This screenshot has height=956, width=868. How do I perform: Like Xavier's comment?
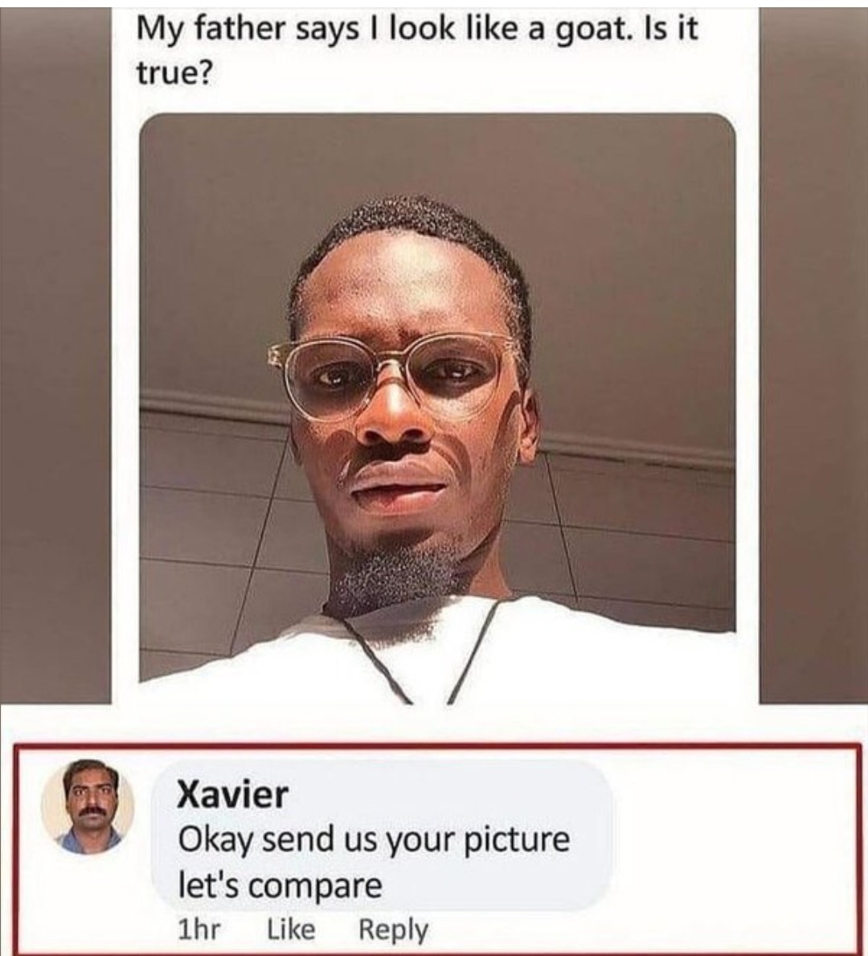pos(292,929)
